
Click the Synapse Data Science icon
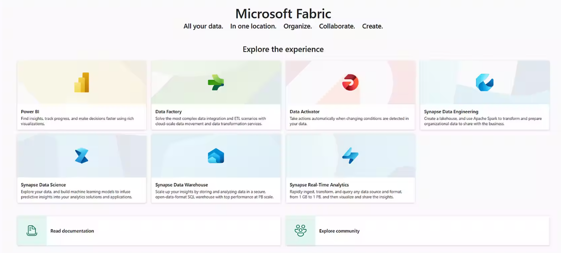(x=82, y=156)
